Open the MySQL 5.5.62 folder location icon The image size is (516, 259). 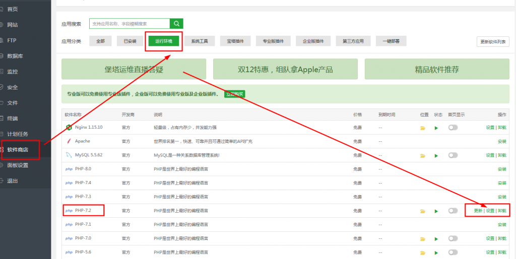click(x=423, y=155)
